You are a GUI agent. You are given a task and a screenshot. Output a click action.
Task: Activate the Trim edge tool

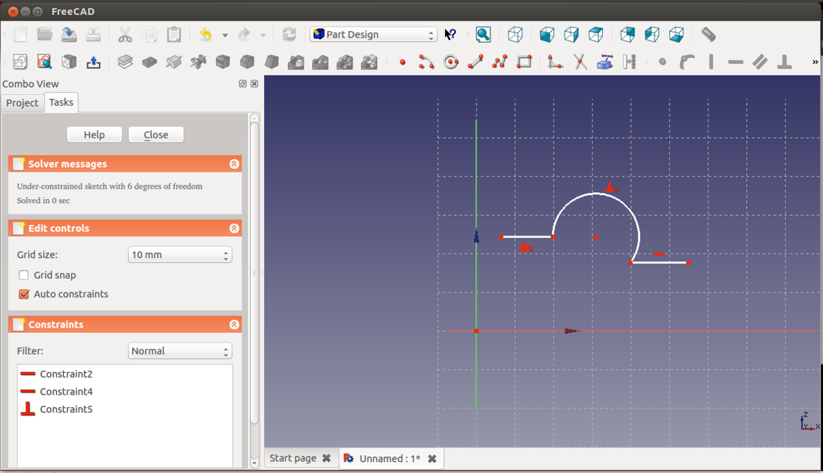coord(580,62)
